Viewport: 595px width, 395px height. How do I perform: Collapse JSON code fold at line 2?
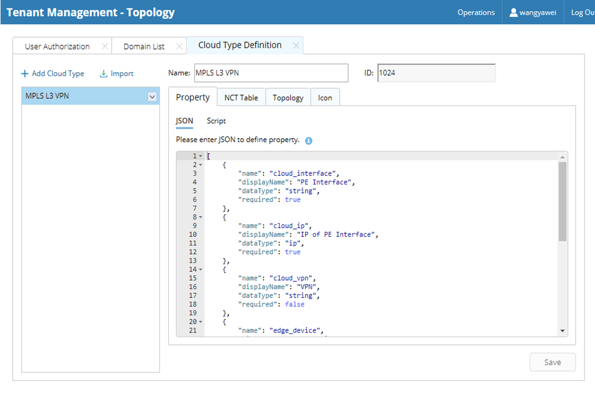200,165
